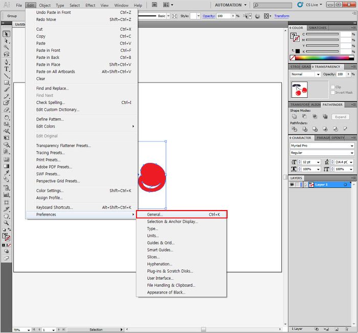The width and height of the screenshot is (358, 333).
Task: Click the Unite shape mode icon
Action: [x=294, y=117]
